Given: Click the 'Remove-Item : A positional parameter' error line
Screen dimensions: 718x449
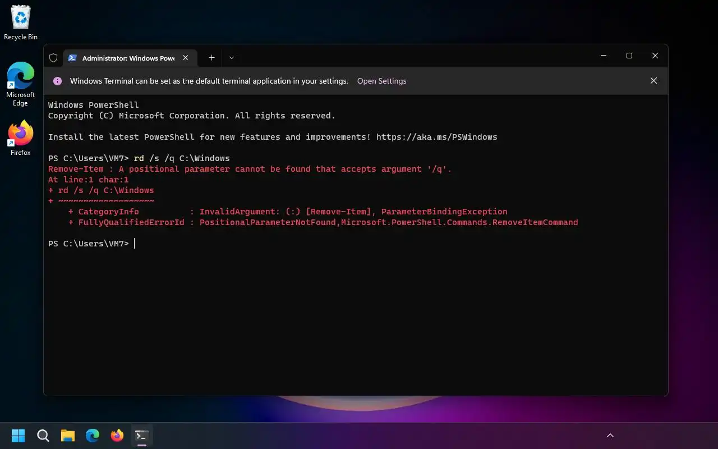Looking at the screenshot, I should [x=250, y=169].
